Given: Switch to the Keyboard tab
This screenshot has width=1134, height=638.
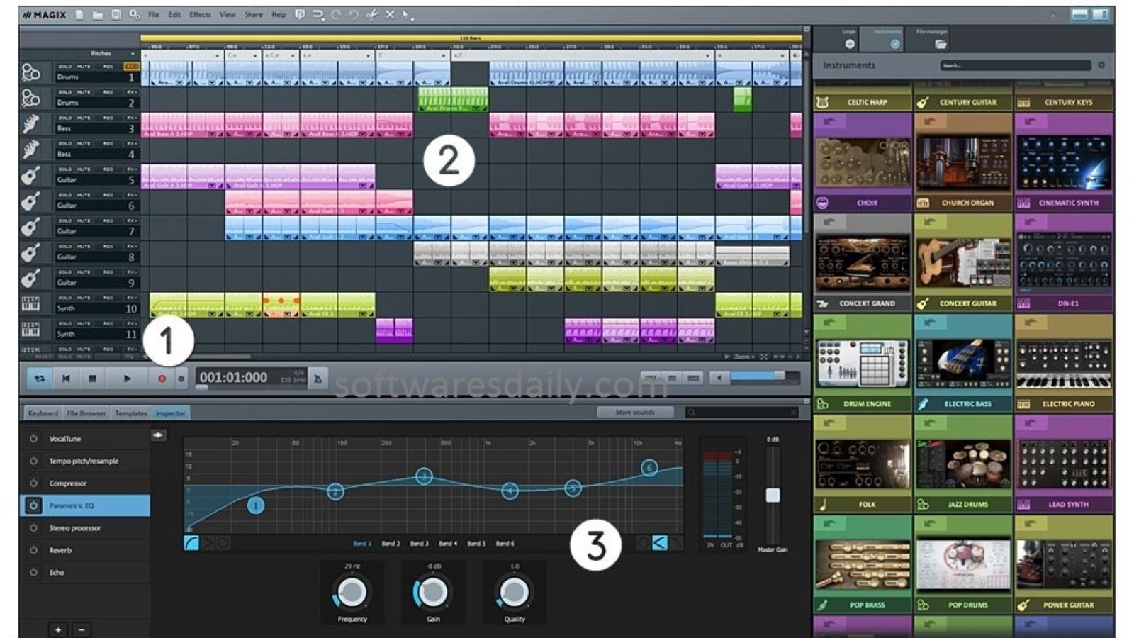Looking at the screenshot, I should coord(43,413).
